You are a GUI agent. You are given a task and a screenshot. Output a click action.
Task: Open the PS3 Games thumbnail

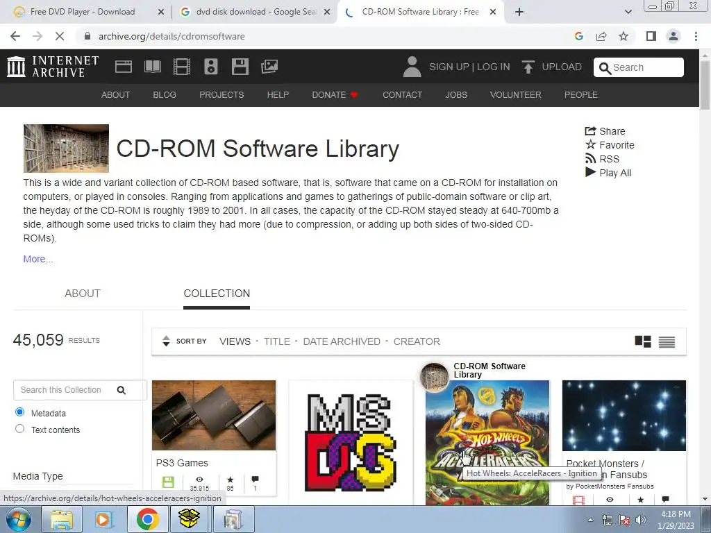coord(214,415)
